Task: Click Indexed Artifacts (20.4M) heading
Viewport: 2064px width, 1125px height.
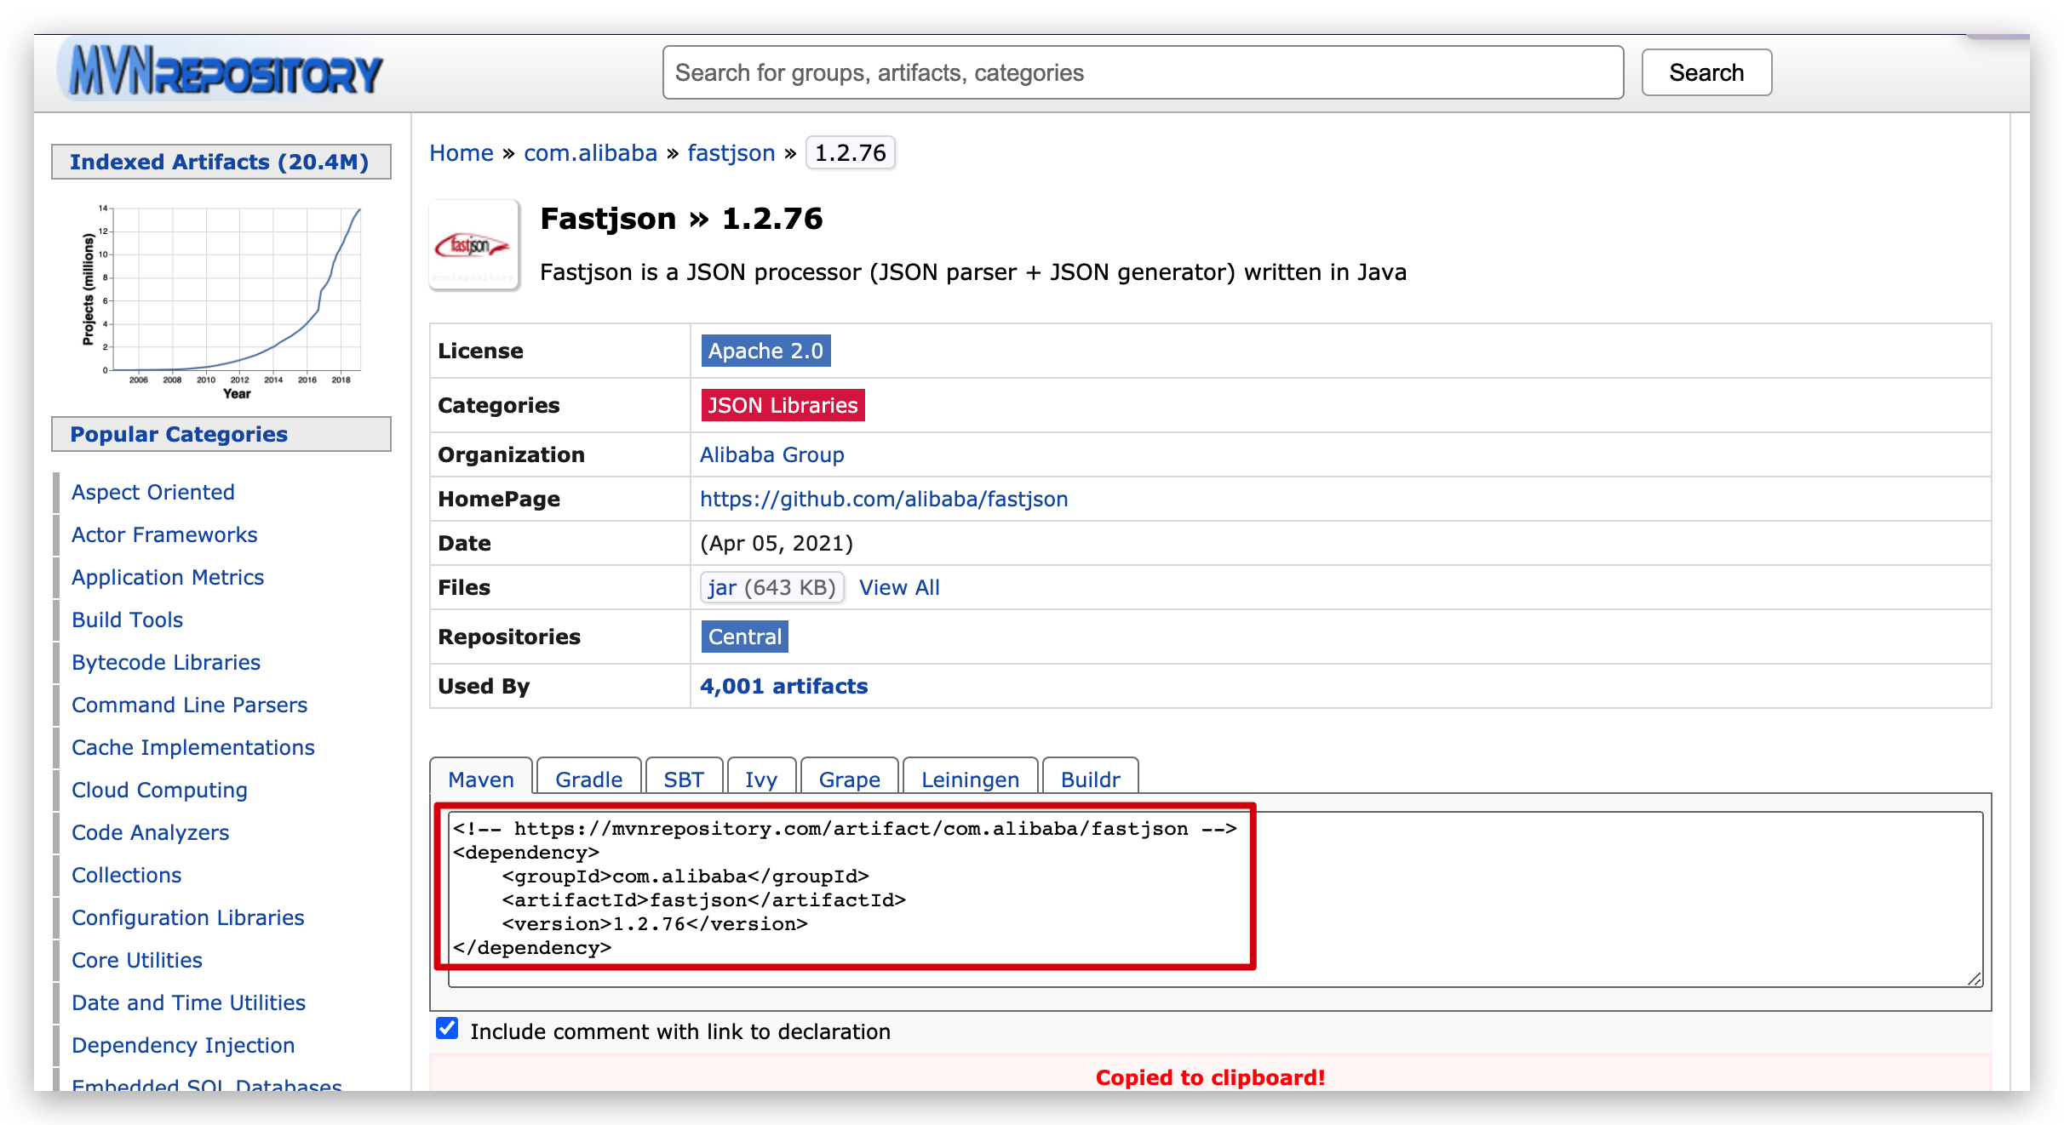Action: [221, 162]
